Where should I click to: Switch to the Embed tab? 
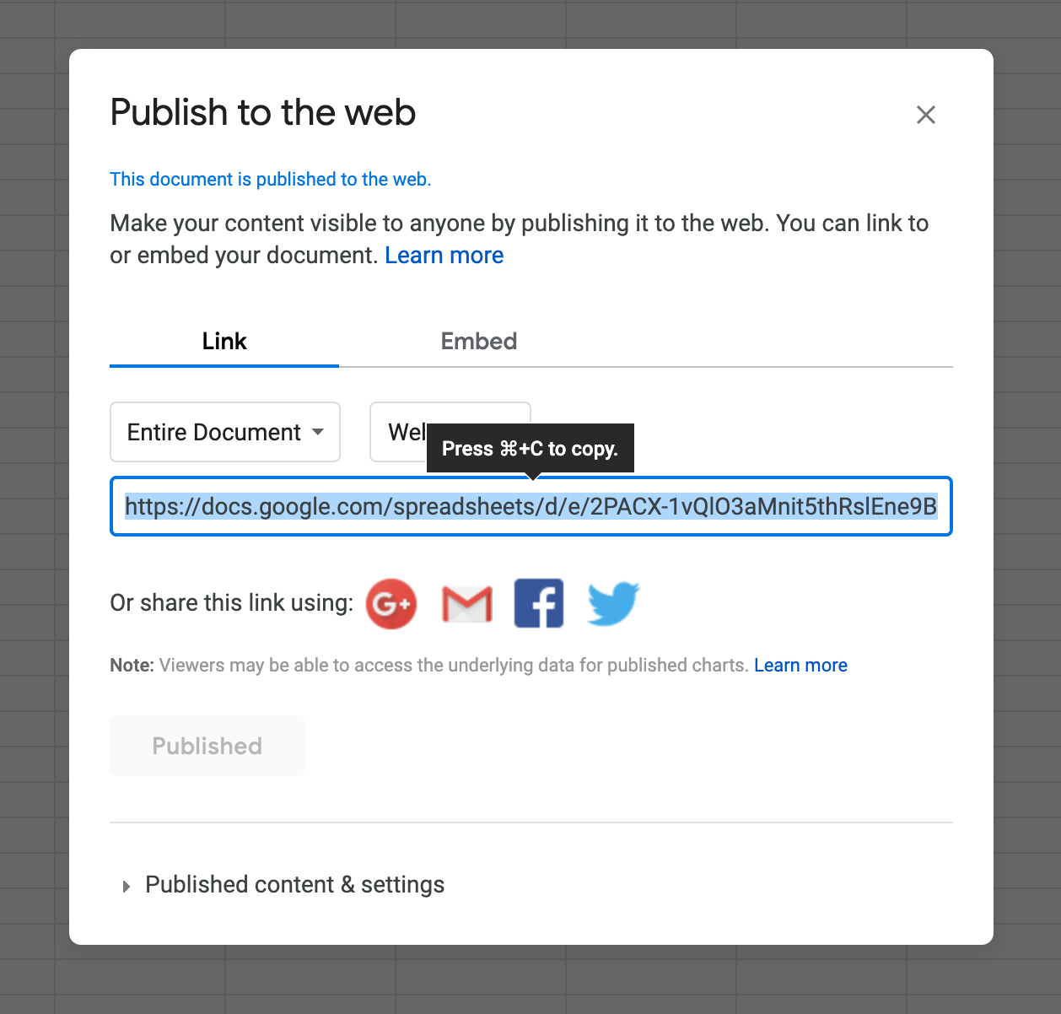pyautogui.click(x=479, y=342)
